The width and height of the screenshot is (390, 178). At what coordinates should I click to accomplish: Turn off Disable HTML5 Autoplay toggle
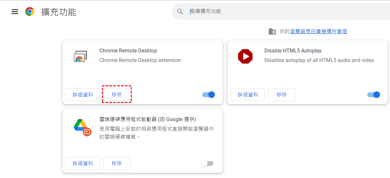(374, 95)
